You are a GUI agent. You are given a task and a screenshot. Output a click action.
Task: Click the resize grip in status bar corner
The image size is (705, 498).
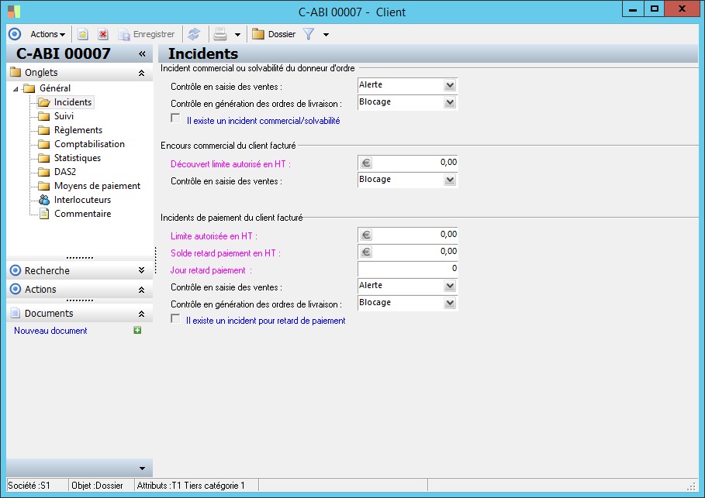692,486
